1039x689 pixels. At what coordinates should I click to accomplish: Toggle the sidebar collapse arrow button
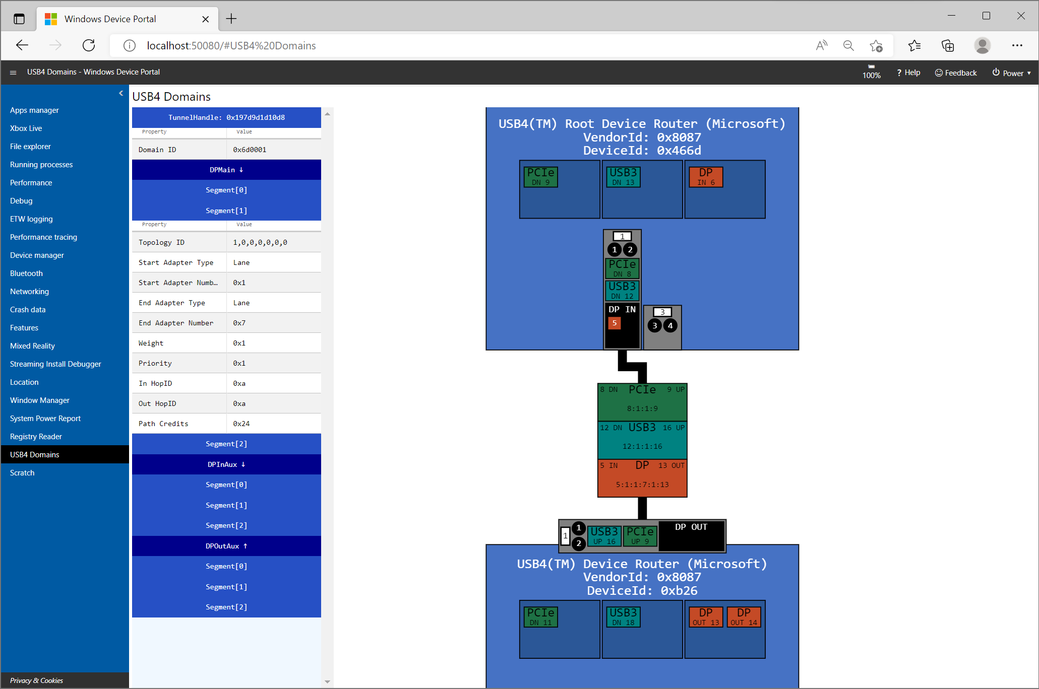coord(121,93)
